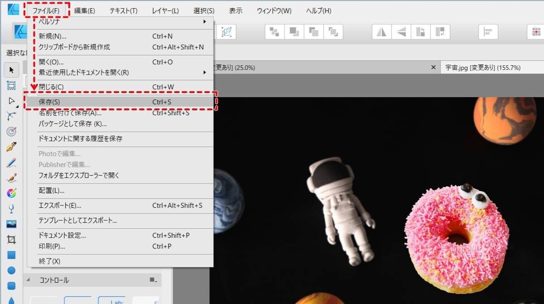Choose 開く(O)... menu item
The height and width of the screenshot is (304, 544).
pos(120,62)
